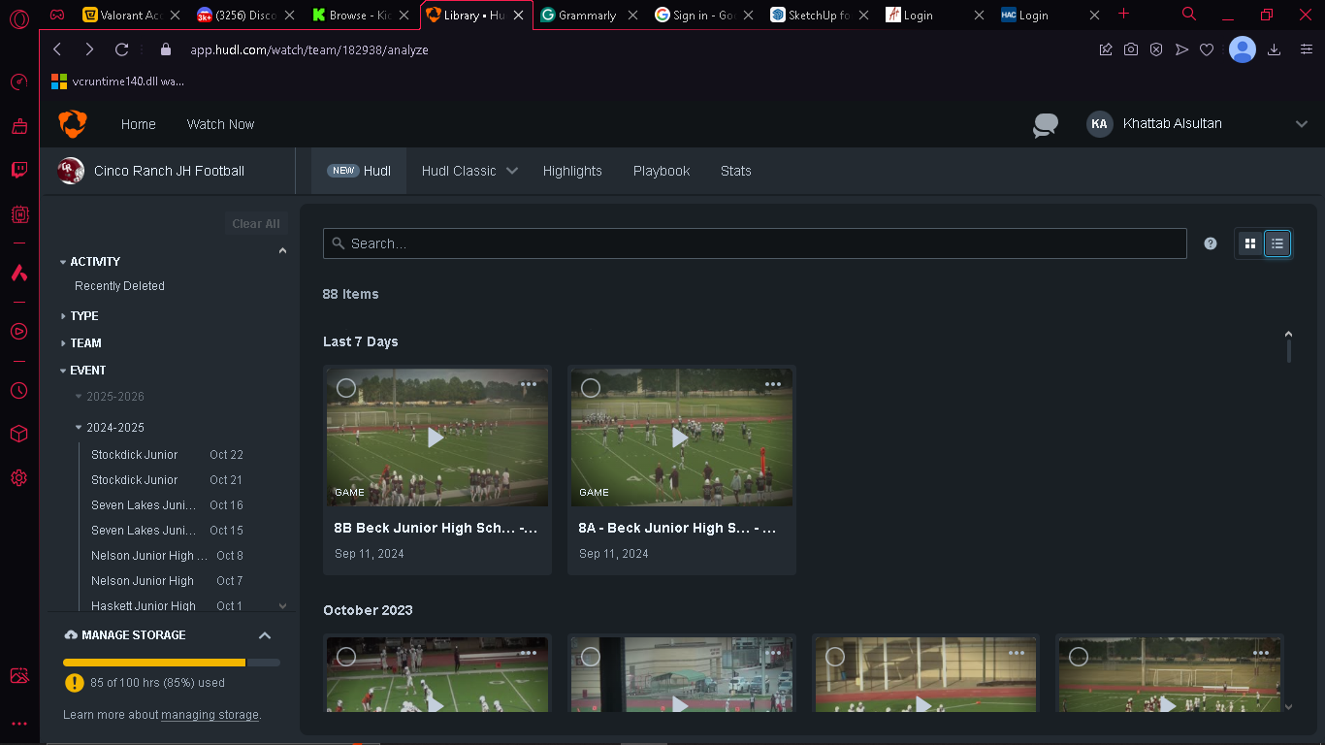Viewport: 1325px width, 745px height.
Task: Collapse the Manage Storage panel
Action: pos(265,635)
